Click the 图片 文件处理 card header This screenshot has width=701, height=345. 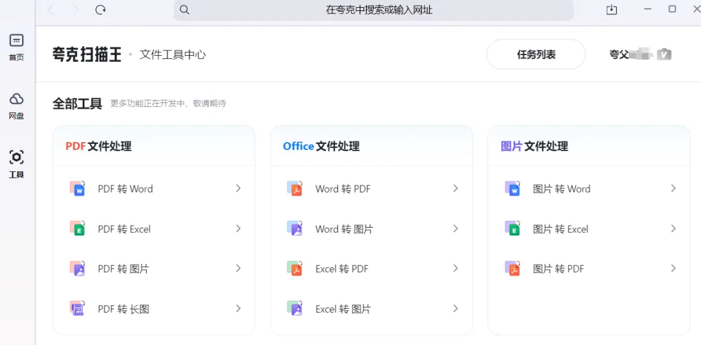pos(534,146)
